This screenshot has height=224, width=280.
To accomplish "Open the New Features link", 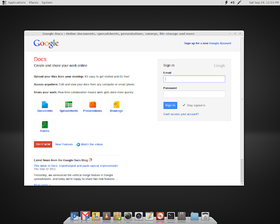I will [64, 144].
